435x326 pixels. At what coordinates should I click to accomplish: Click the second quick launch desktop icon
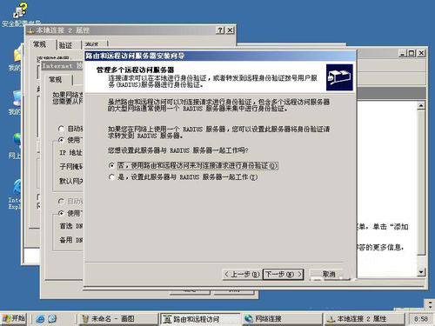point(52,319)
